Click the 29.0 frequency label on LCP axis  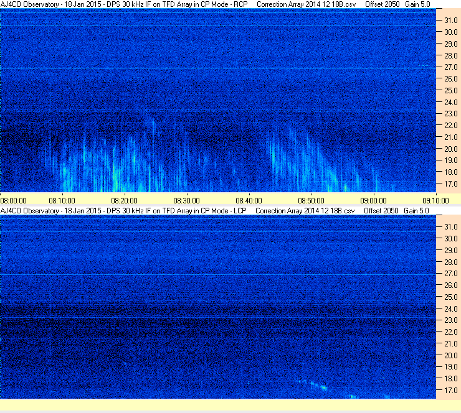coord(450,251)
